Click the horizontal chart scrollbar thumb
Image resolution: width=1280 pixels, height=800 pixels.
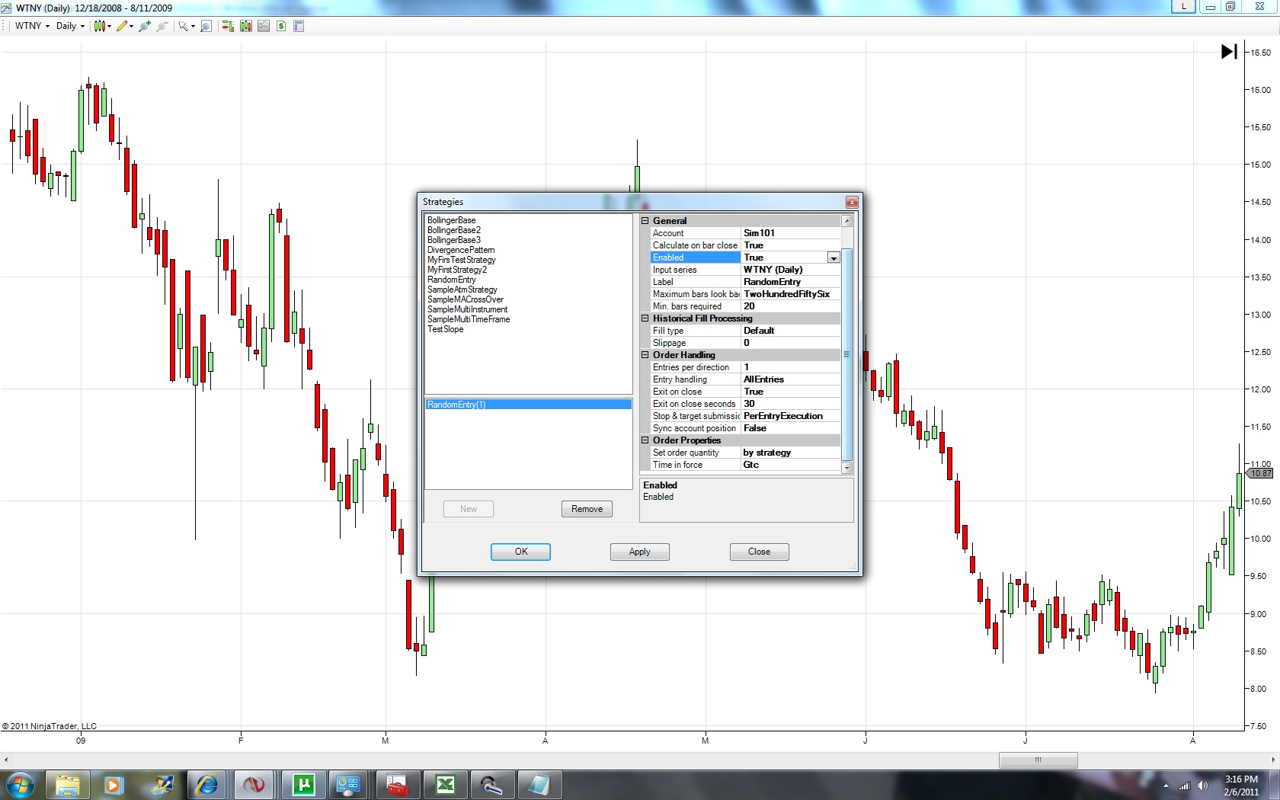tap(1038, 760)
